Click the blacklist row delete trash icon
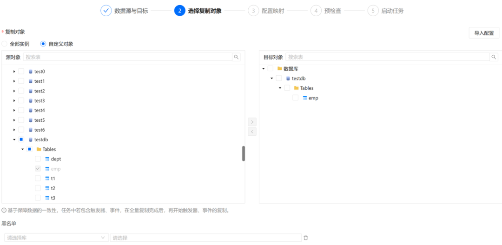 [x=305, y=238]
